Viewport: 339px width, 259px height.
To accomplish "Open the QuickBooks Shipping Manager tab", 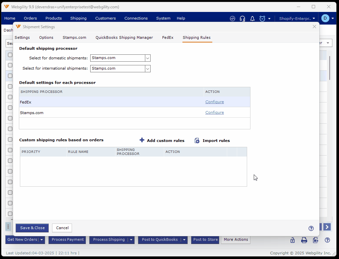I will click(124, 37).
